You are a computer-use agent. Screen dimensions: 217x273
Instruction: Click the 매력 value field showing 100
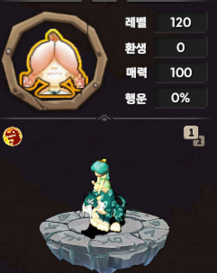pyautogui.click(x=181, y=72)
